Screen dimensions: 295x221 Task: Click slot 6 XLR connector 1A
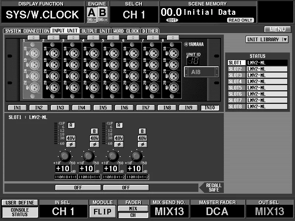click(134, 53)
